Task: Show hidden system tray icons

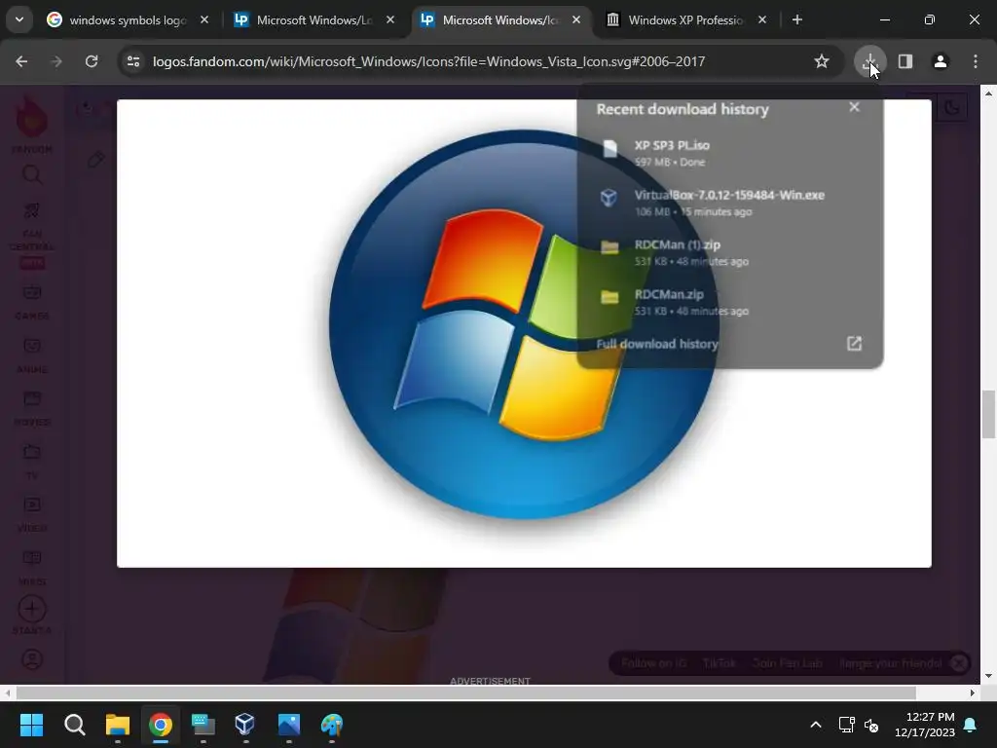Action: (x=816, y=725)
